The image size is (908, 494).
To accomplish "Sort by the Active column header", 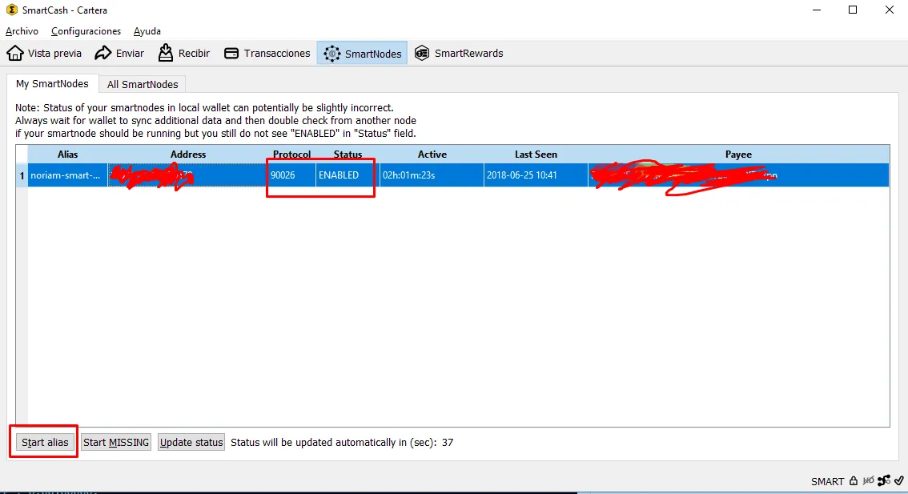I will click(x=432, y=154).
